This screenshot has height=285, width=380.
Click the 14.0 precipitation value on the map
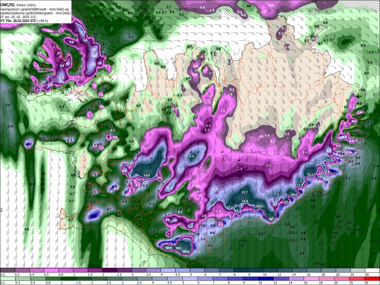pyautogui.click(x=147, y=175)
